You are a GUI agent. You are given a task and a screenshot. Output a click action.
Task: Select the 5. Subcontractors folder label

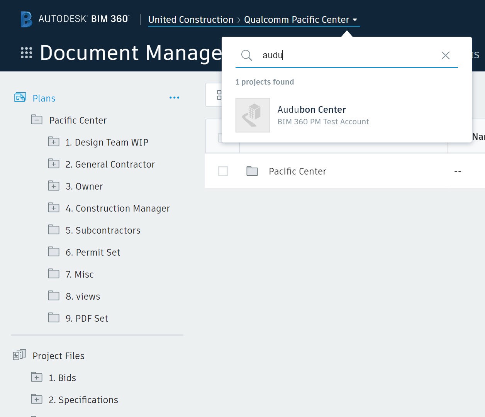[x=103, y=231]
